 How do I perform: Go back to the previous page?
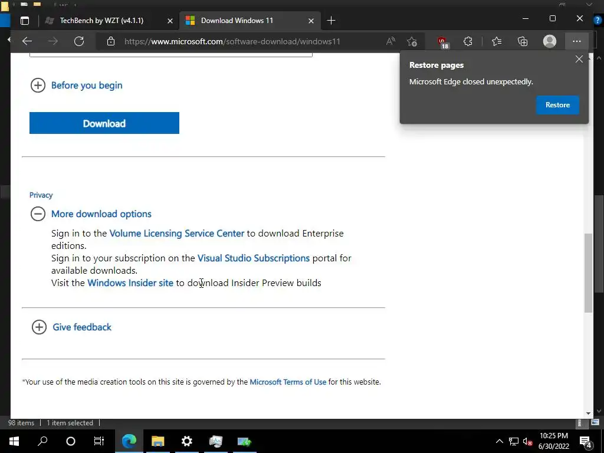27,41
